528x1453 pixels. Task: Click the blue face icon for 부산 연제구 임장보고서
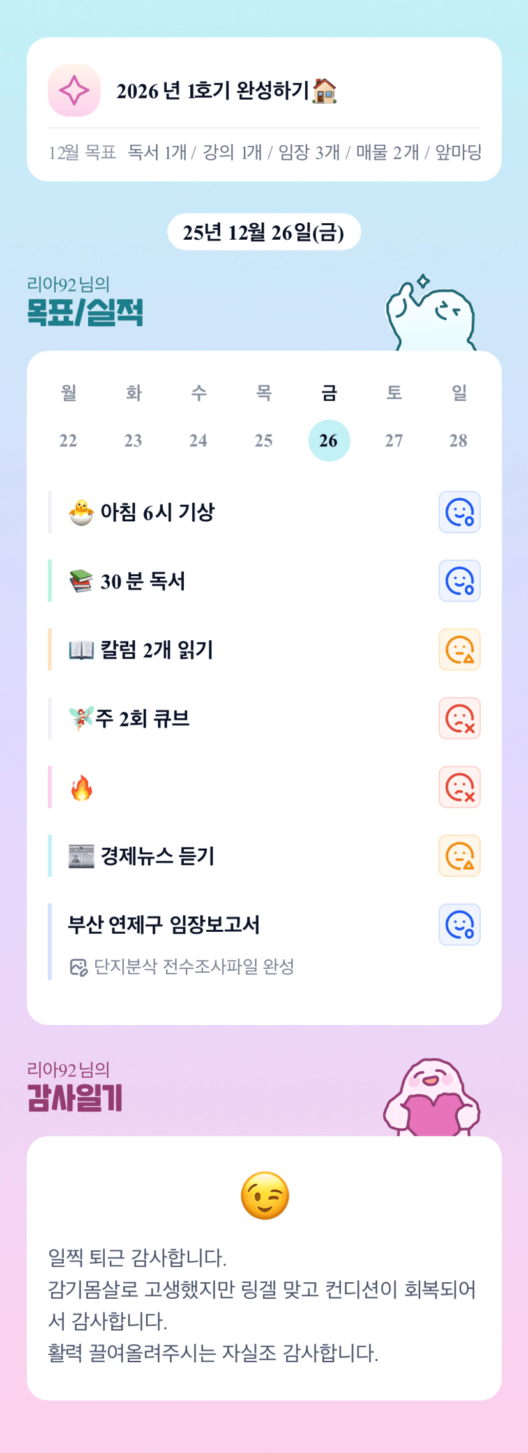[x=459, y=925]
